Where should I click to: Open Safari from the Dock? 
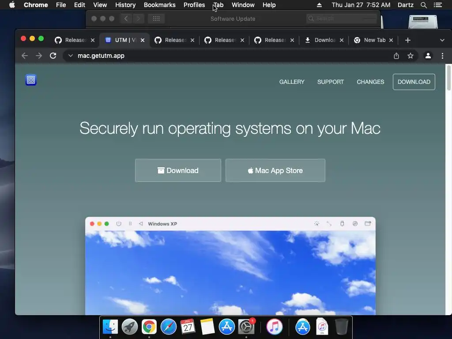click(168, 327)
